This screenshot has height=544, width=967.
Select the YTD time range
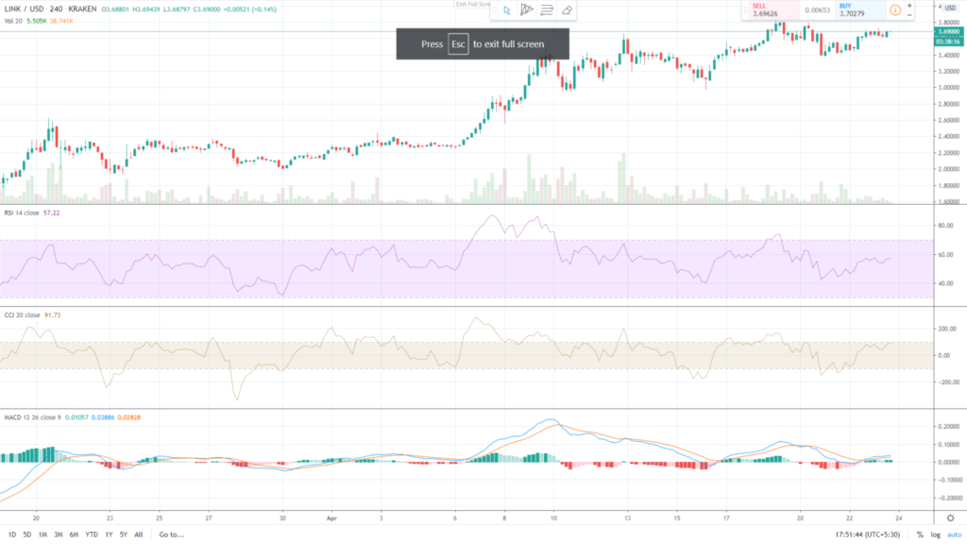click(x=92, y=534)
